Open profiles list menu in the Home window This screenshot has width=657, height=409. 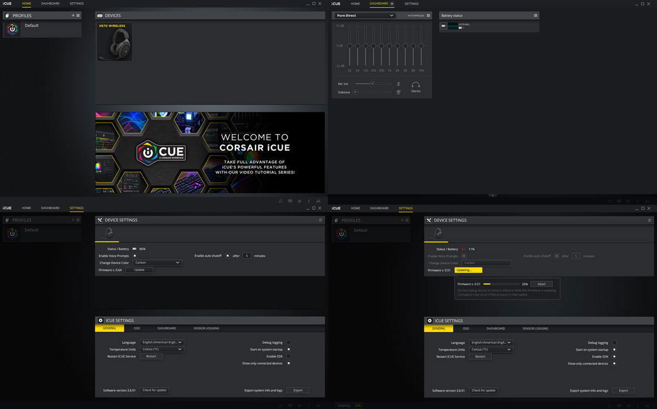coord(78,15)
